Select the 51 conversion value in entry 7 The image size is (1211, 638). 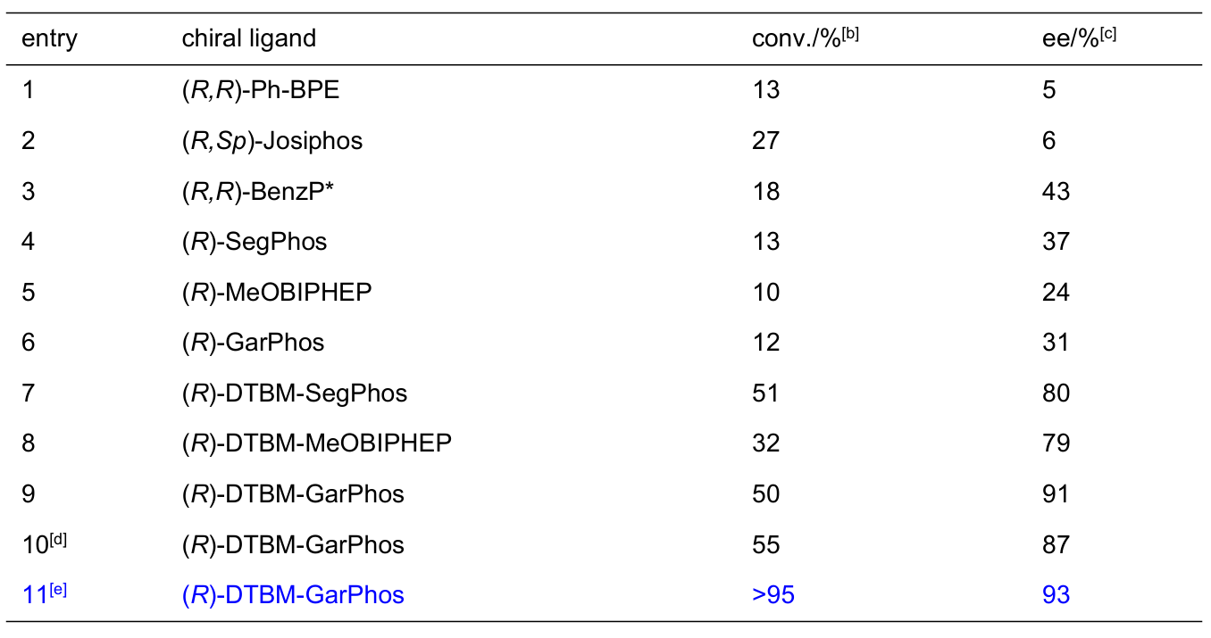[765, 394]
